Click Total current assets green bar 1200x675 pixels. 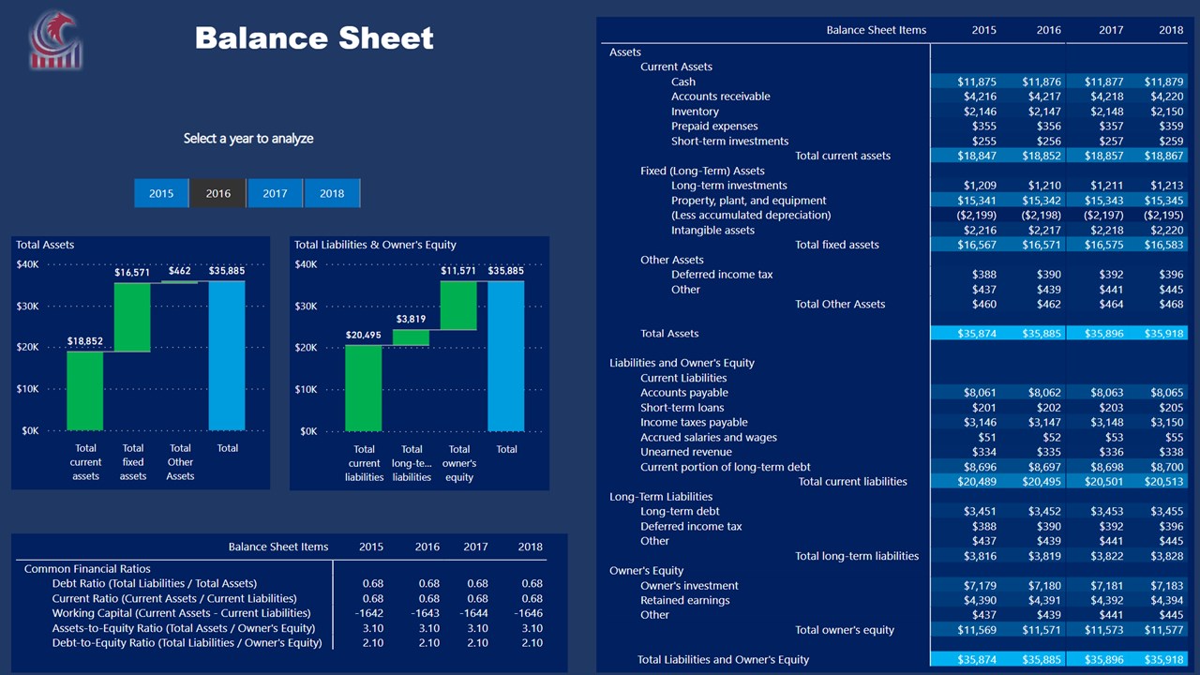pyautogui.click(x=85, y=390)
